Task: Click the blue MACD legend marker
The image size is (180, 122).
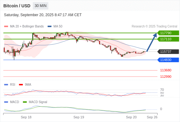Action: (x=6, y=102)
